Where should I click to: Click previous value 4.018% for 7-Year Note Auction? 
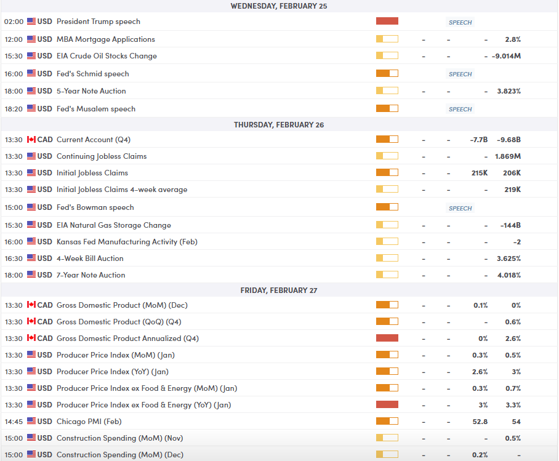pos(509,275)
